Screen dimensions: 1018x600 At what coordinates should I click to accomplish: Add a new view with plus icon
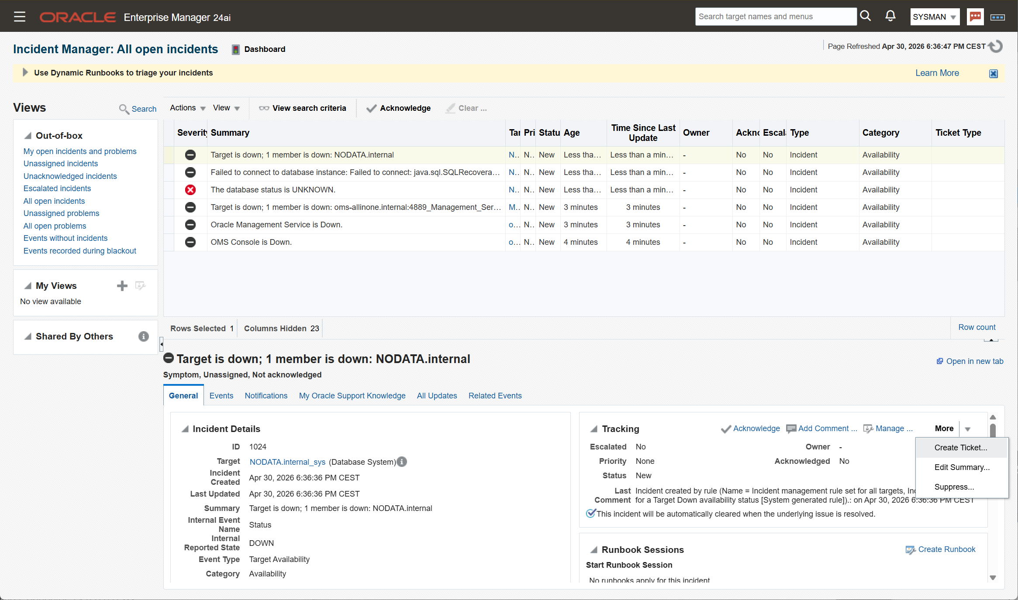(x=122, y=286)
